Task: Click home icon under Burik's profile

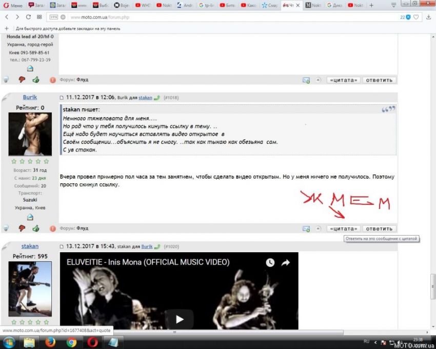Action: tap(30, 217)
